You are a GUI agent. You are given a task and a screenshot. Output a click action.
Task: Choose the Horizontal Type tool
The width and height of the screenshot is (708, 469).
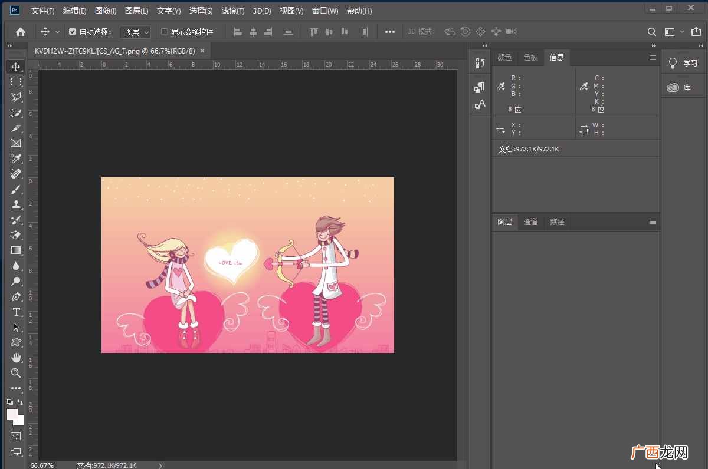[16, 312]
